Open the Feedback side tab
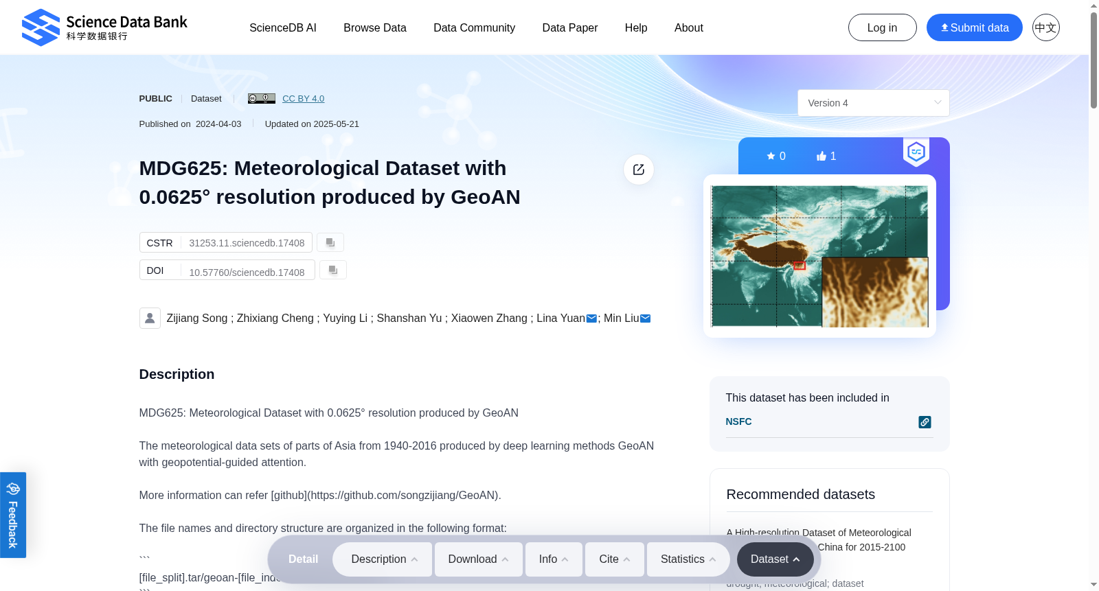Screen dimensions: 1099x591 coord(13,515)
